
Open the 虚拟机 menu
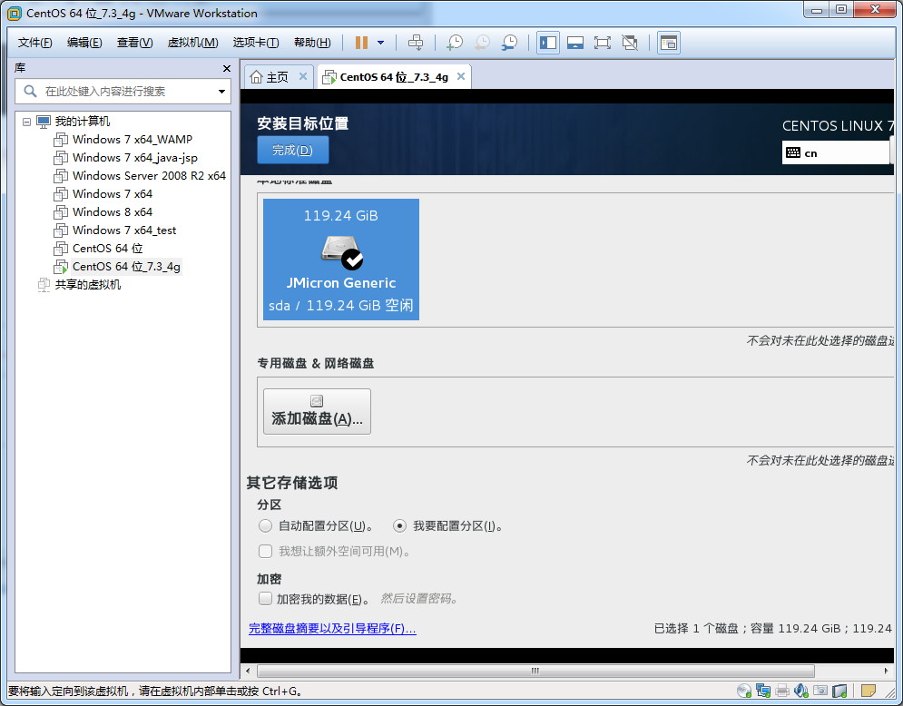[x=192, y=43]
